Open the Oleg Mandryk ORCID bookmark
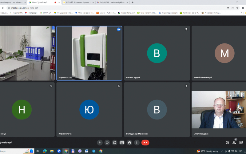This screenshot has width=246, height=154. (x=147, y=13)
